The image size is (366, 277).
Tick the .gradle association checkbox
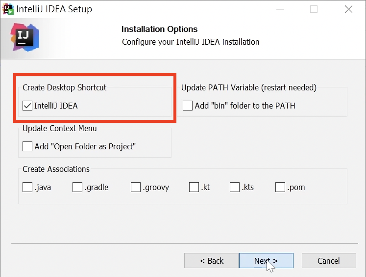coord(77,187)
